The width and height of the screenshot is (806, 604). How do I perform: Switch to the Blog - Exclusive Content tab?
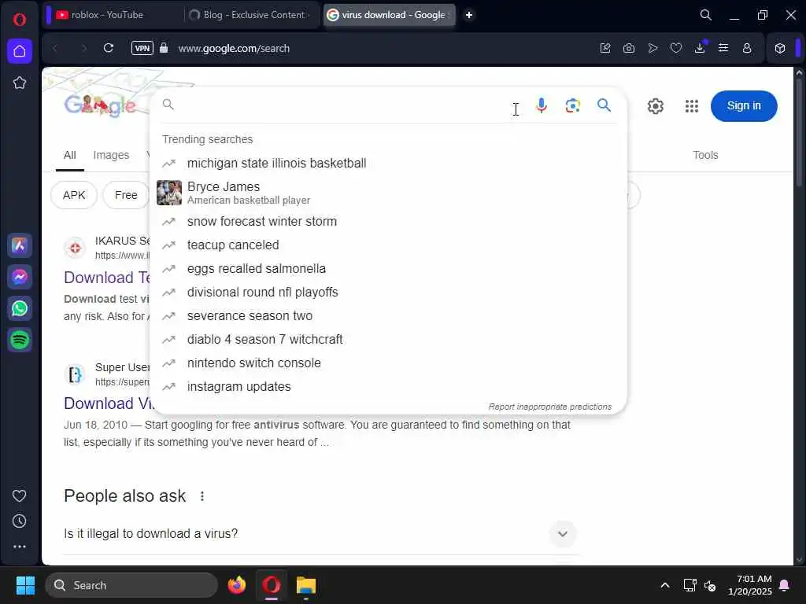click(x=252, y=15)
